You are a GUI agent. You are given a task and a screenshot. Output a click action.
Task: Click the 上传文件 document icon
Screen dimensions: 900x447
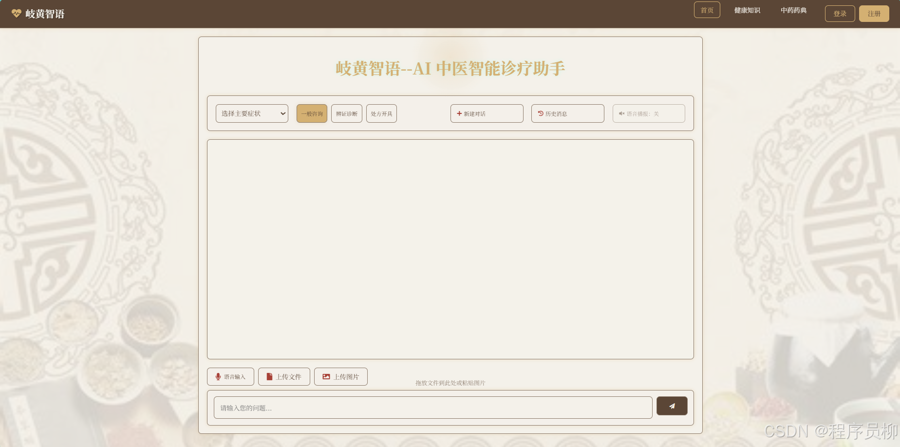coord(269,376)
